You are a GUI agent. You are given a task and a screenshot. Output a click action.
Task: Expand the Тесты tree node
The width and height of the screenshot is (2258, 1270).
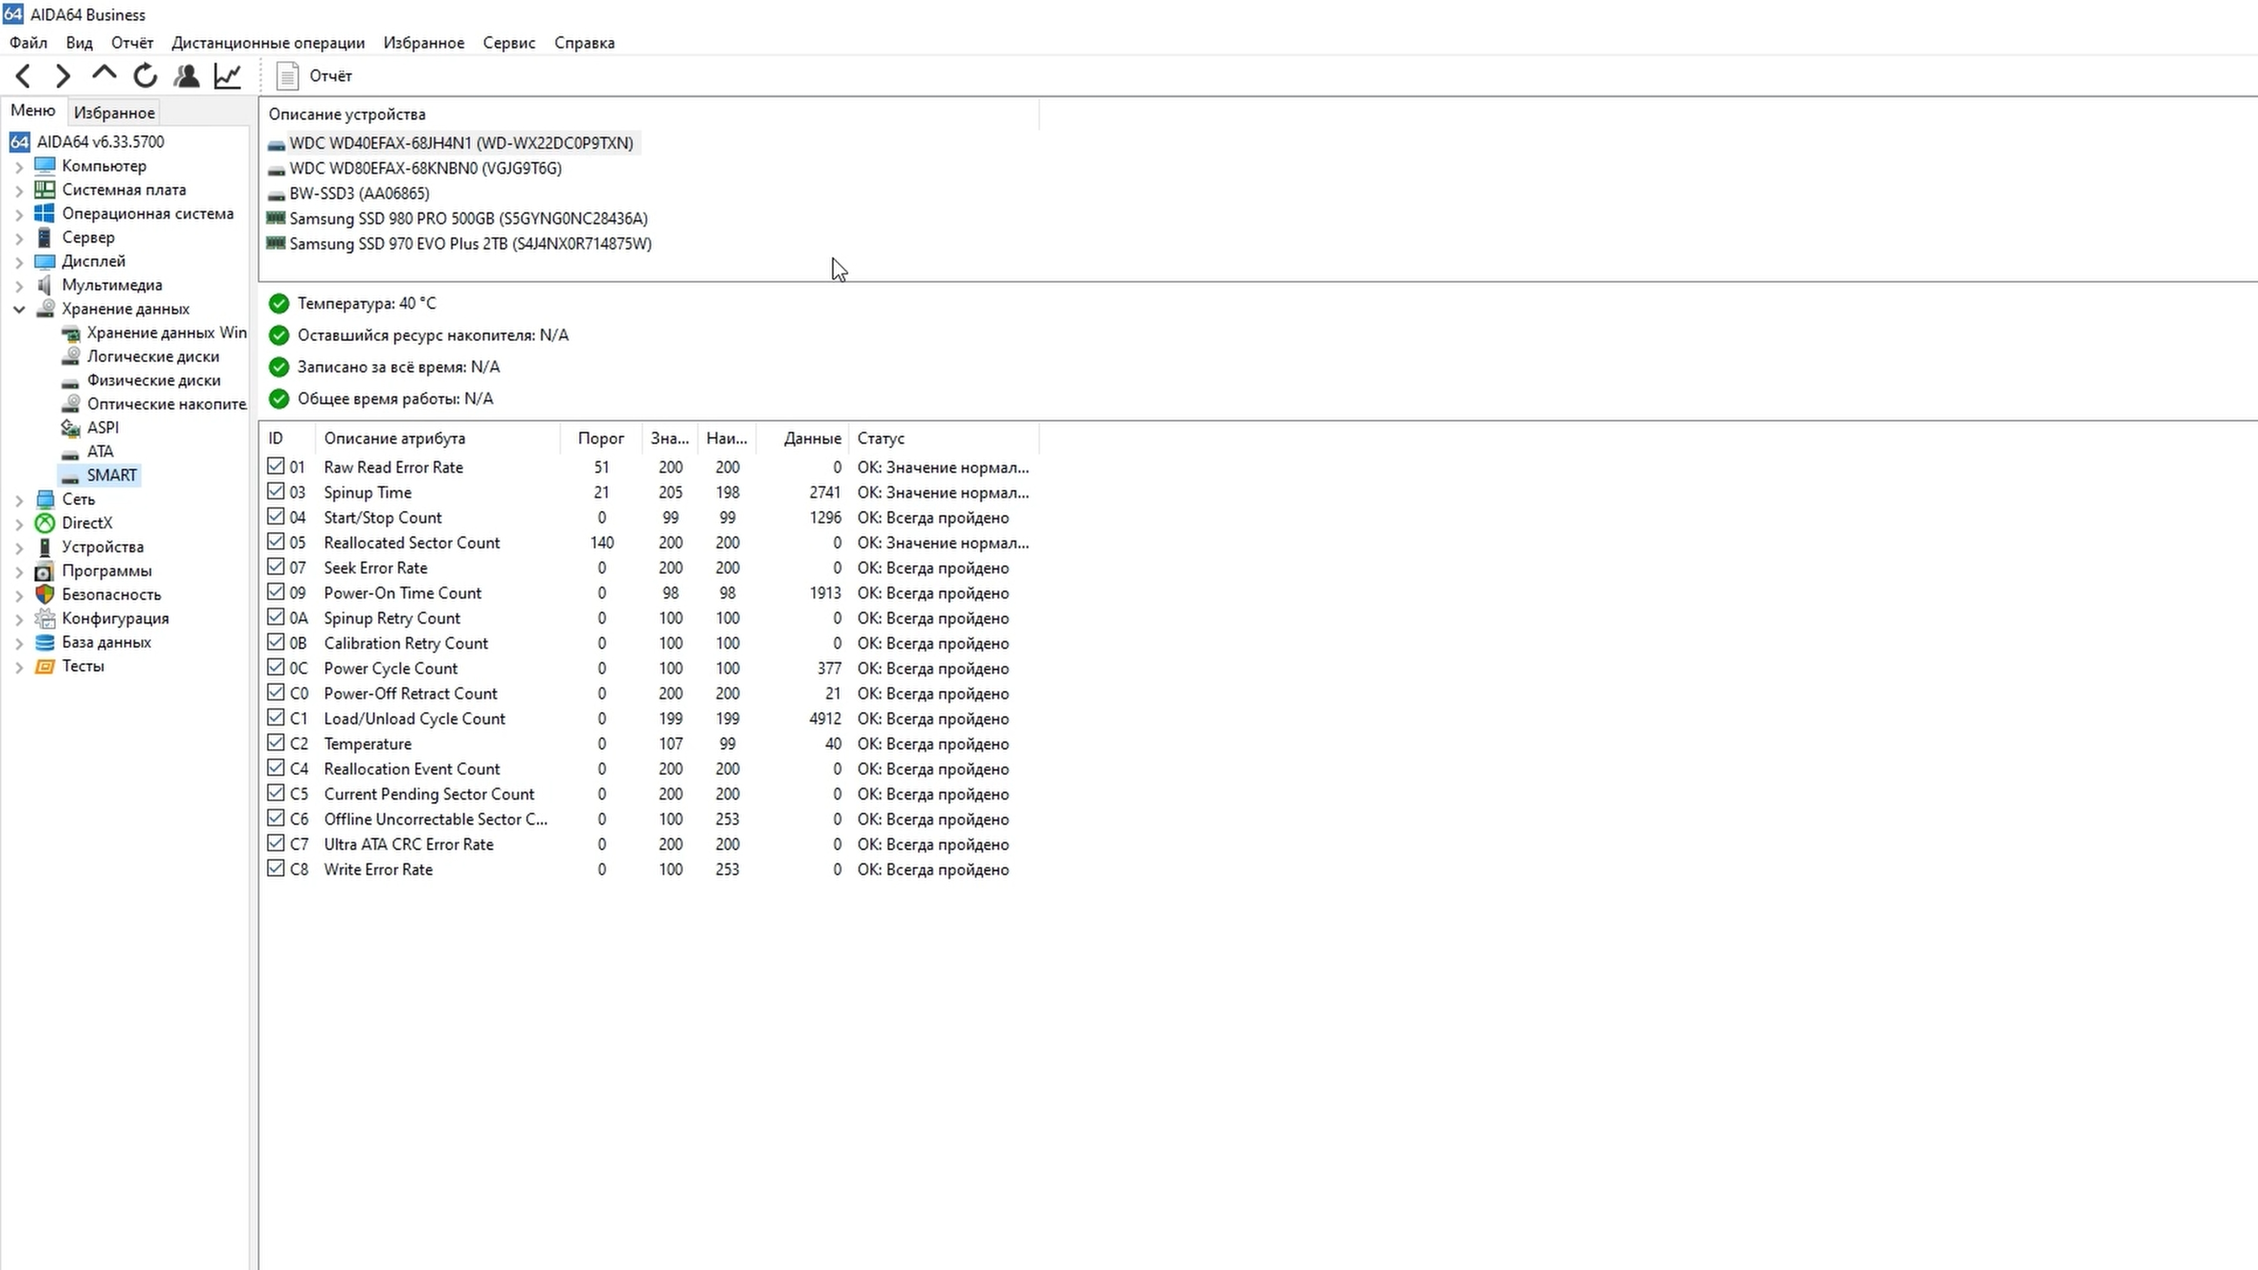pos(19,667)
